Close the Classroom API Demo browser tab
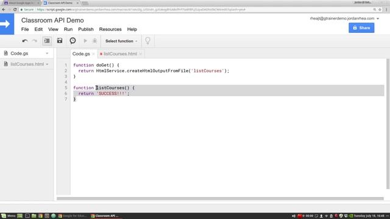The image size is (390, 219). coord(77,3)
